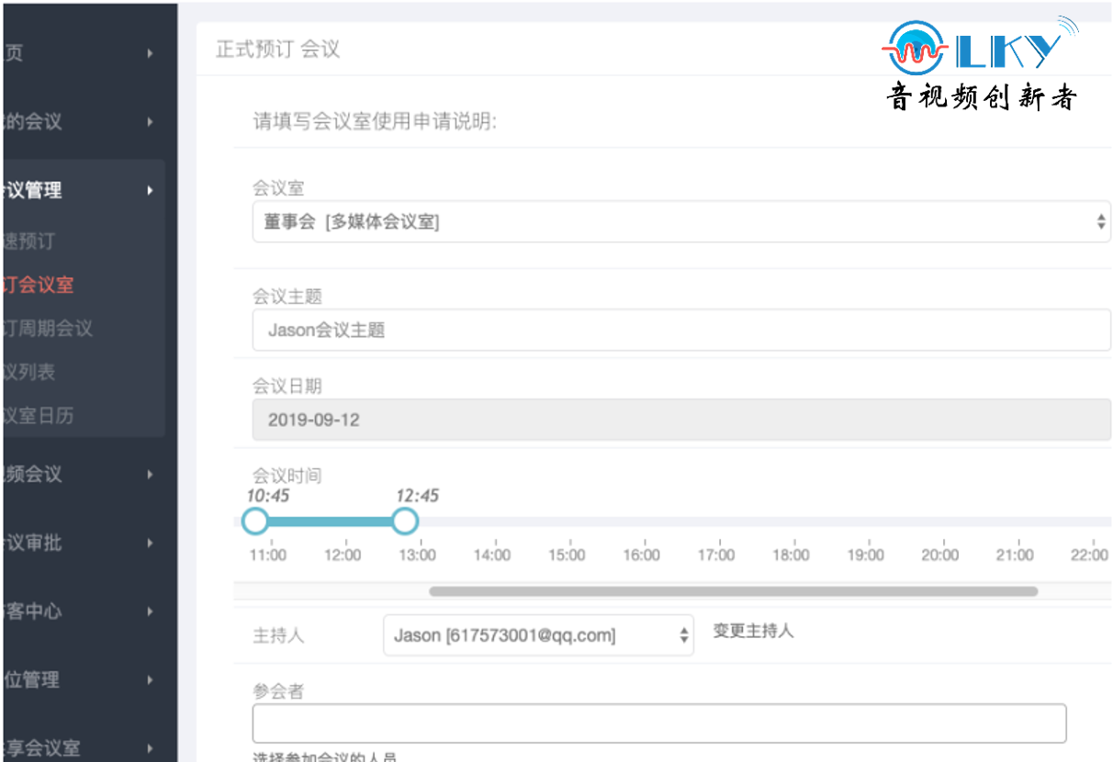The image size is (1113, 762).
Task: Click the horizontal timeline scrollbar
Action: [733, 592]
